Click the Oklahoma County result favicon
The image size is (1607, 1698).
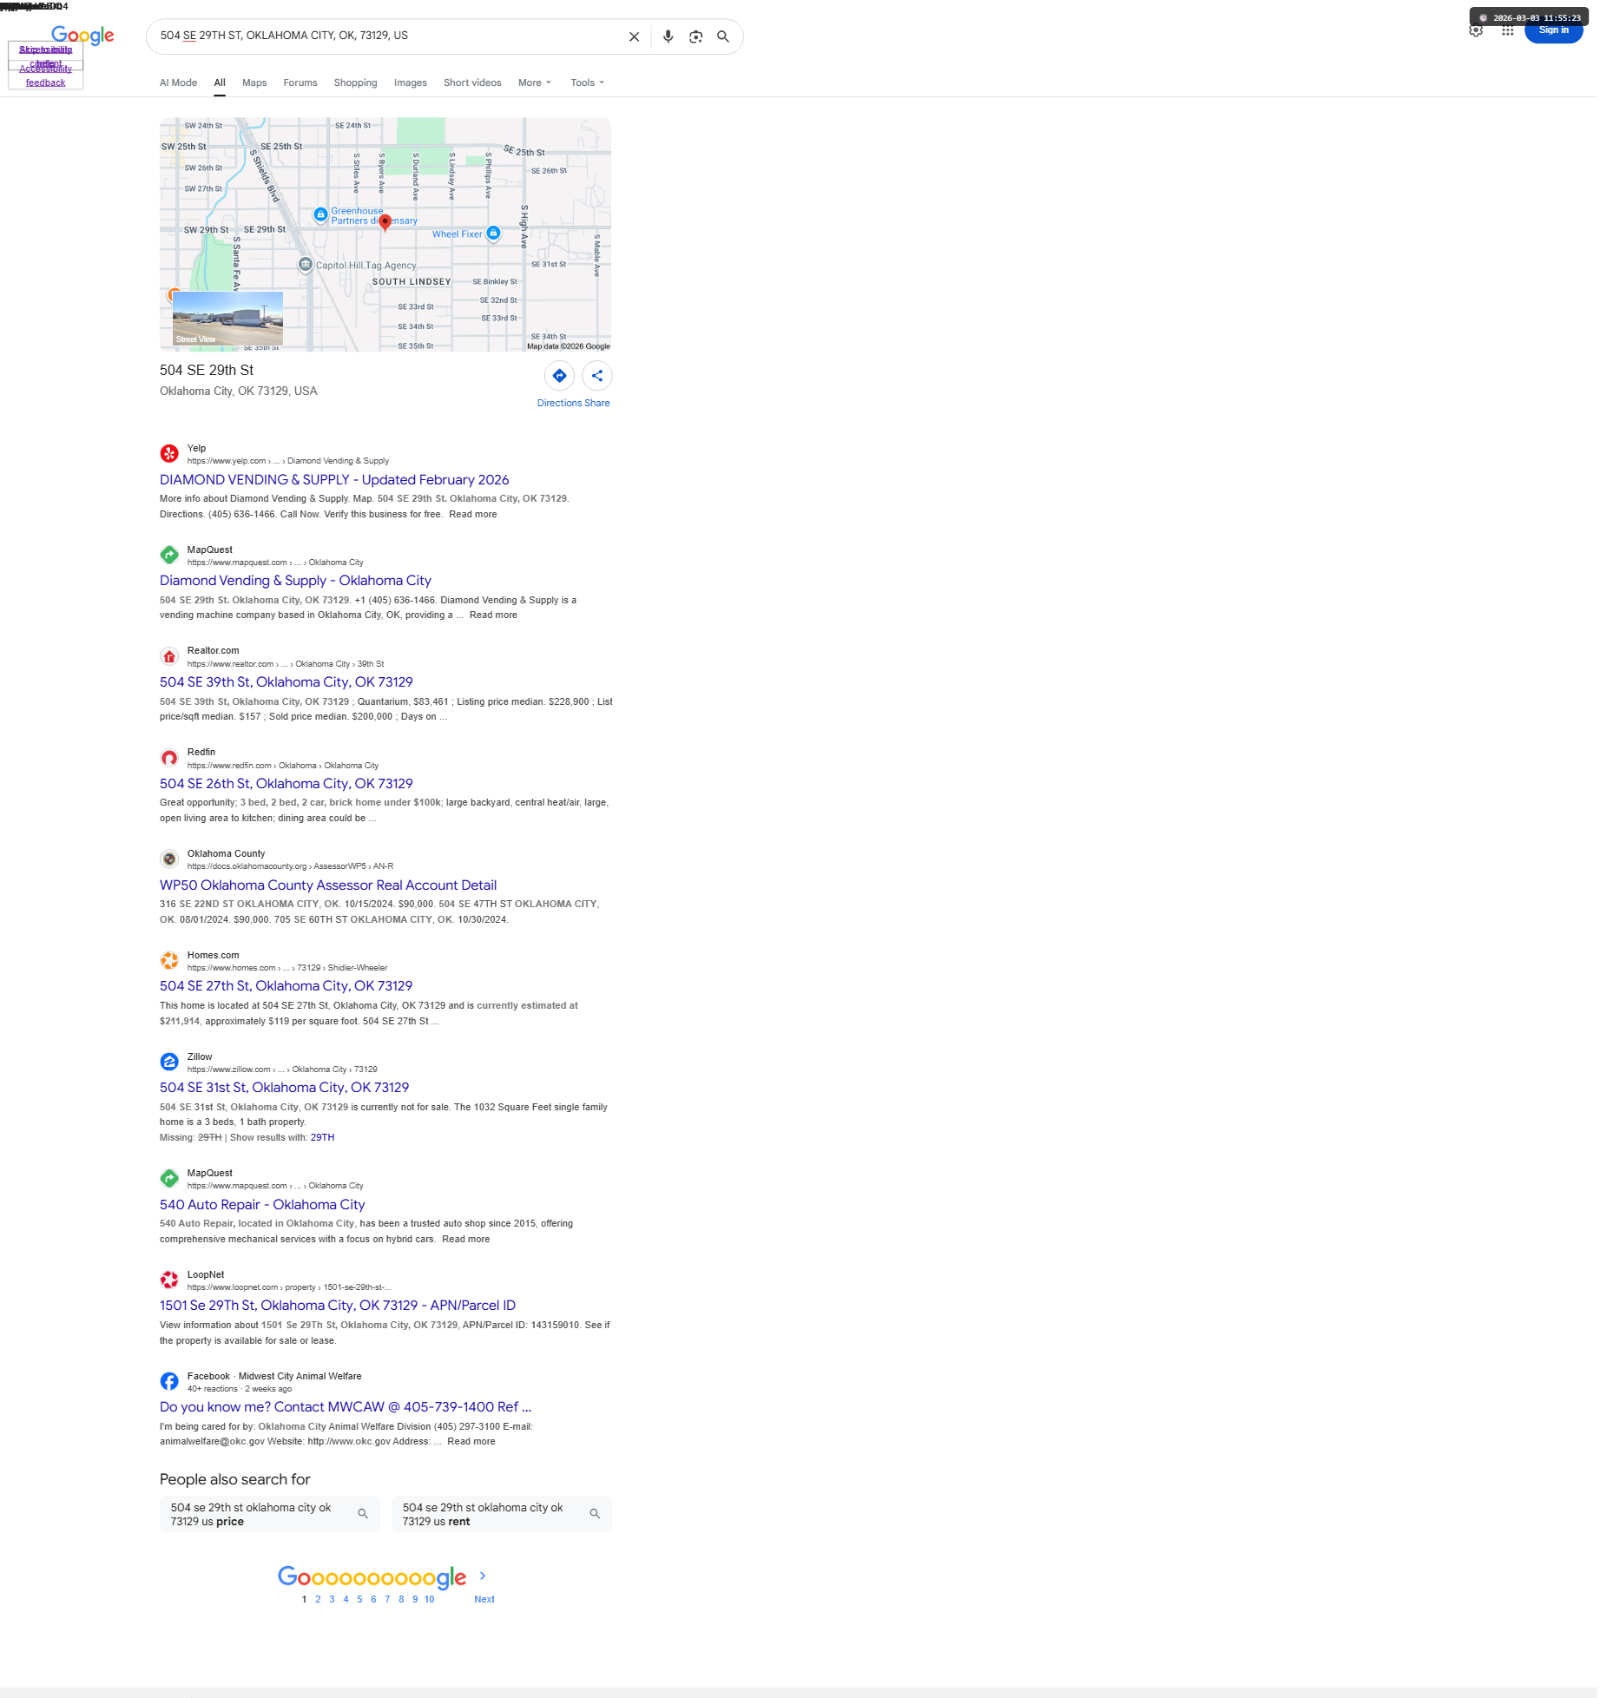169,859
